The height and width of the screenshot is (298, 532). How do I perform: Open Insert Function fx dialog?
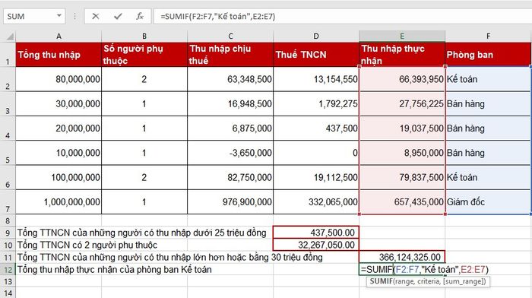140,16
